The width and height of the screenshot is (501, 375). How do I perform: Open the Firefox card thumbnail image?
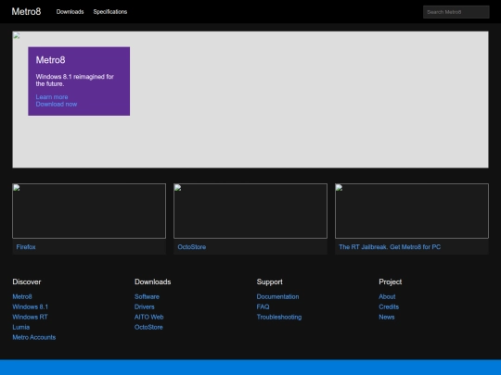tap(89, 211)
